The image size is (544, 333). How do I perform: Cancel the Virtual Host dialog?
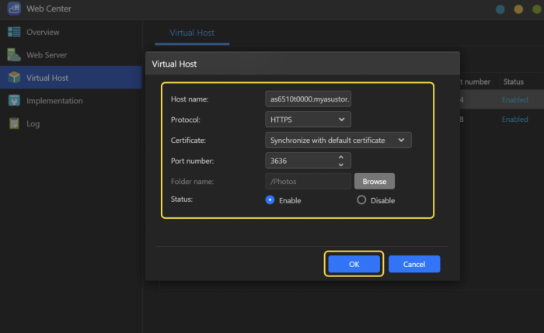(414, 264)
